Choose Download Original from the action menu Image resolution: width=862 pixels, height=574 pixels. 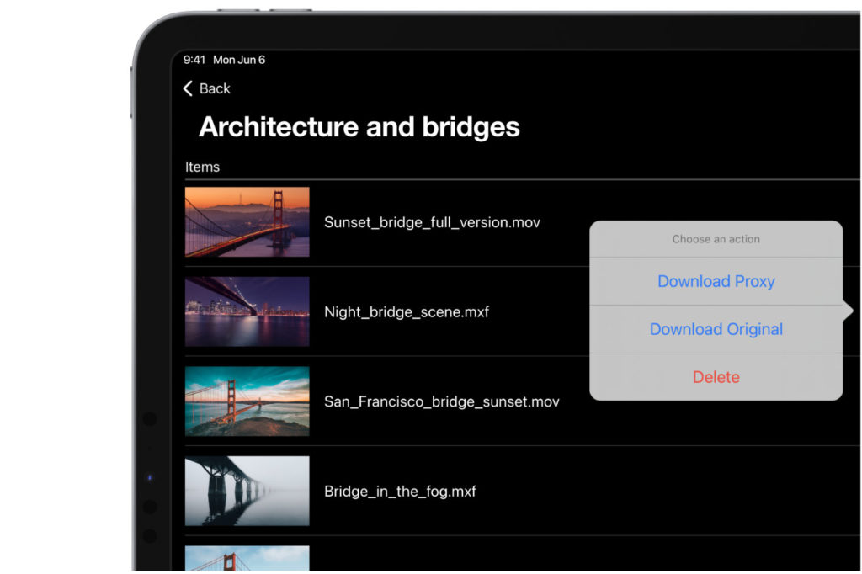(x=716, y=329)
